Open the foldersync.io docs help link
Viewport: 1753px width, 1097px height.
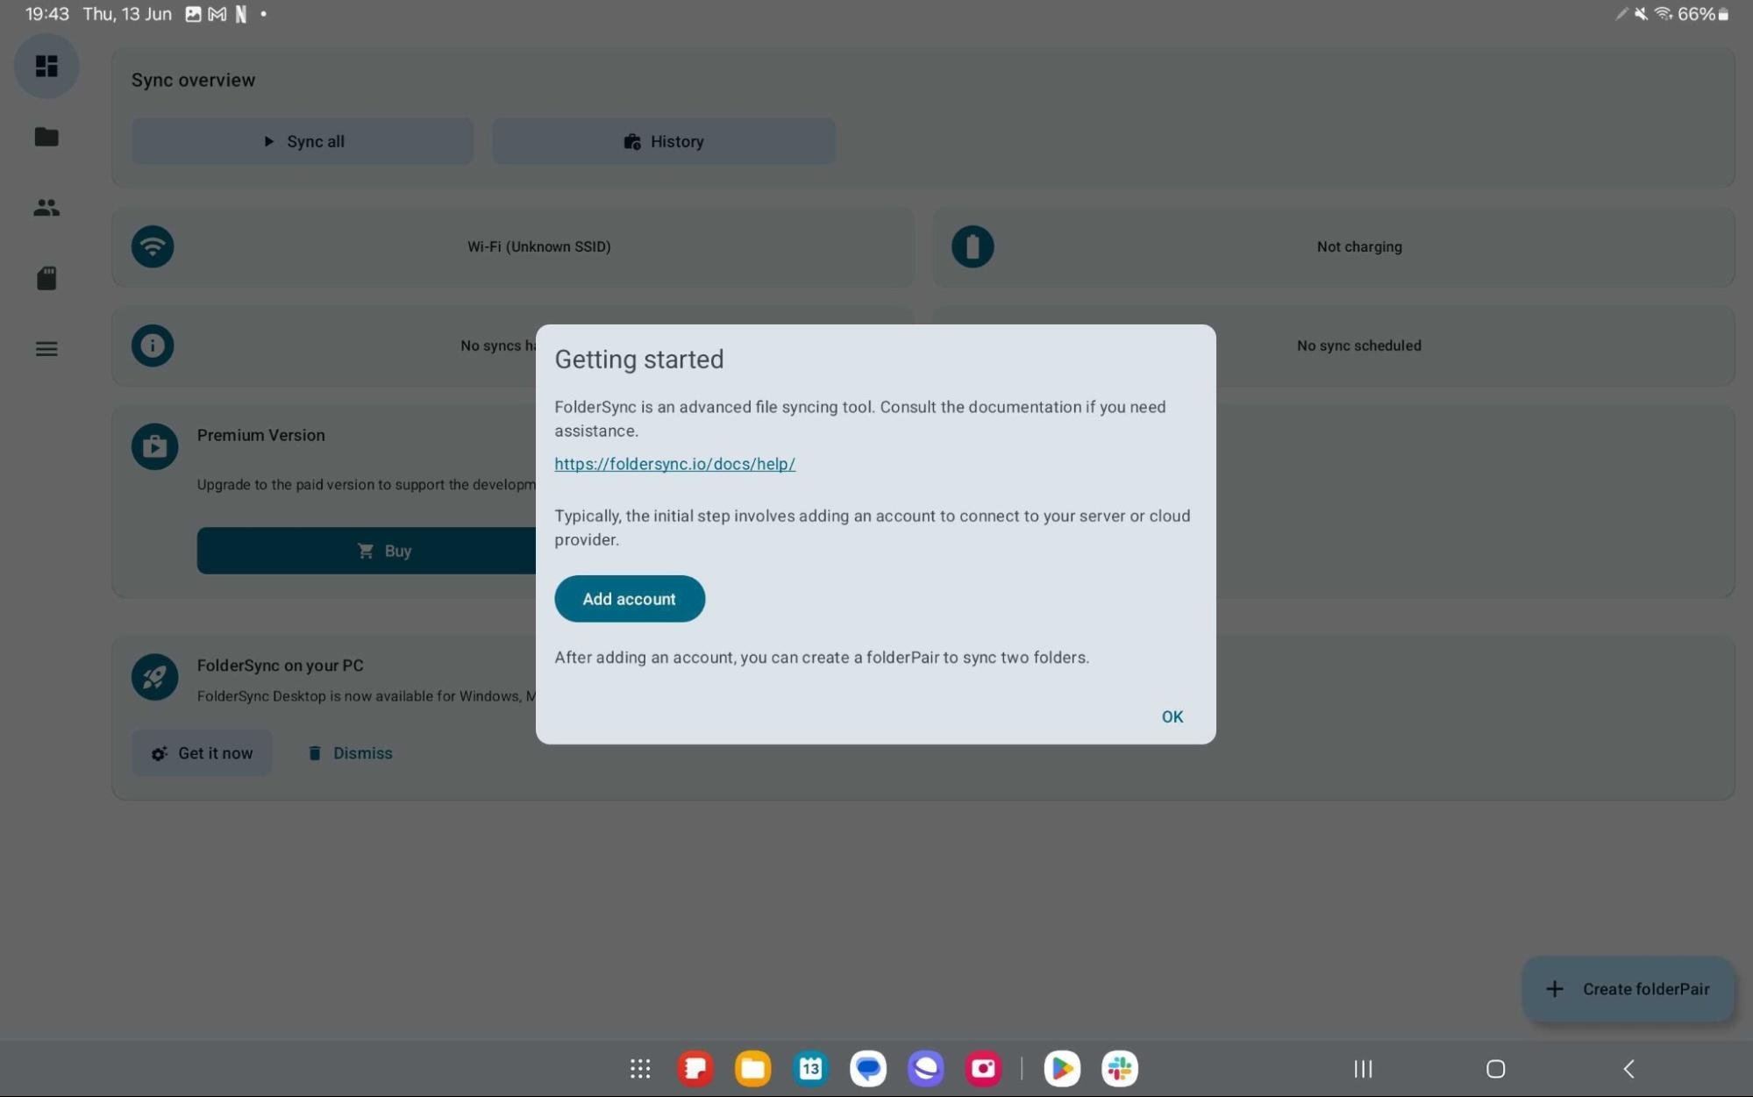(674, 464)
